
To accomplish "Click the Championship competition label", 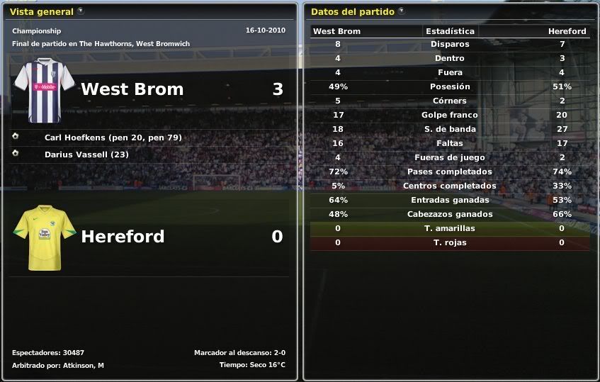I will click(37, 31).
